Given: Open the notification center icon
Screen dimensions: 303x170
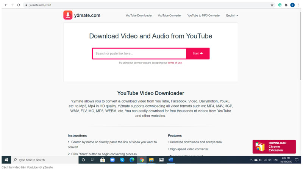Looking at the screenshot, I should point(297,160).
